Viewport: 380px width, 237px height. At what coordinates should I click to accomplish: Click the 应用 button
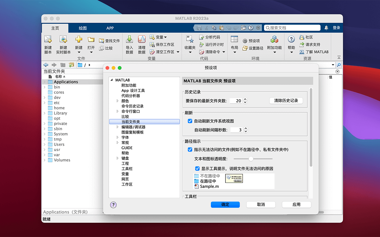(296, 204)
